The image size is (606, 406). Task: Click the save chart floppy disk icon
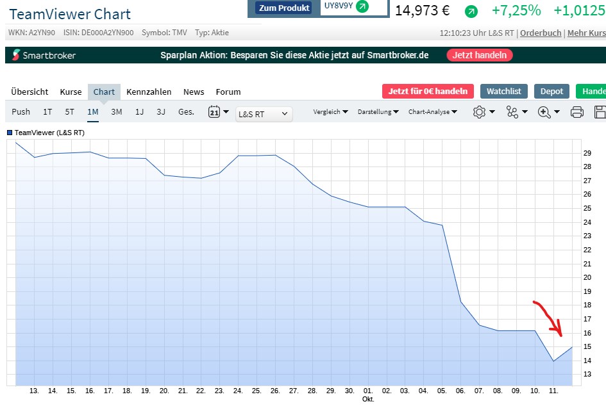(x=600, y=113)
